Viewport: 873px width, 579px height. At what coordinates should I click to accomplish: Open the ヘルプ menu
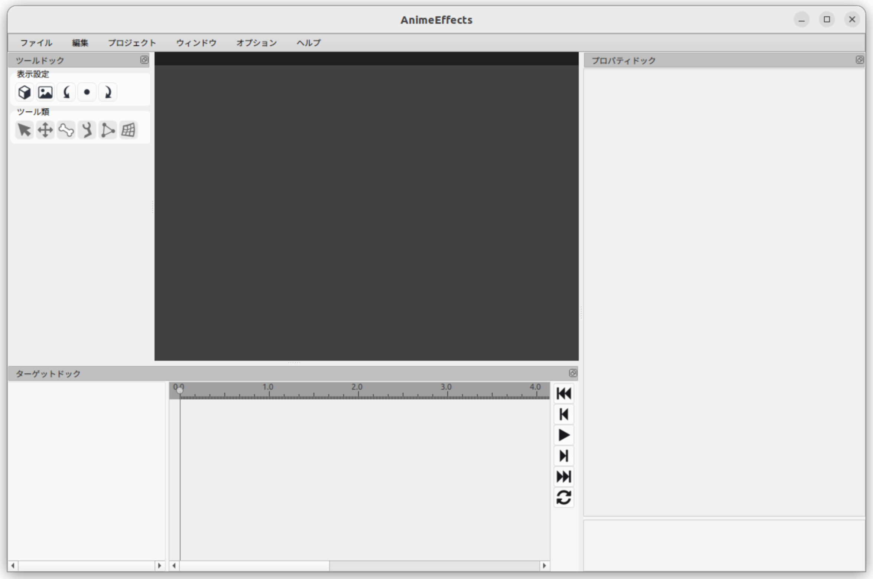pyautogui.click(x=309, y=43)
